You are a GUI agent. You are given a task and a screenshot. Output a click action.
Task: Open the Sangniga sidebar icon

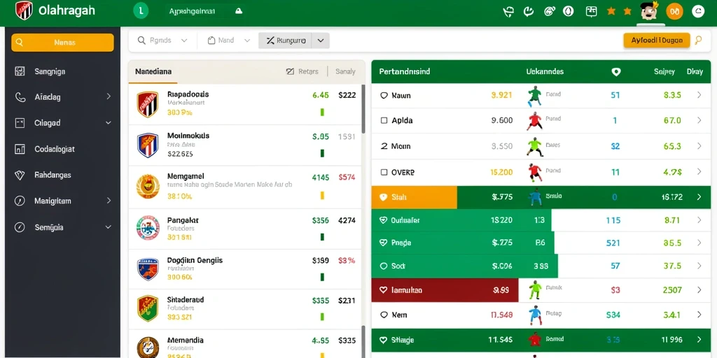(x=20, y=71)
